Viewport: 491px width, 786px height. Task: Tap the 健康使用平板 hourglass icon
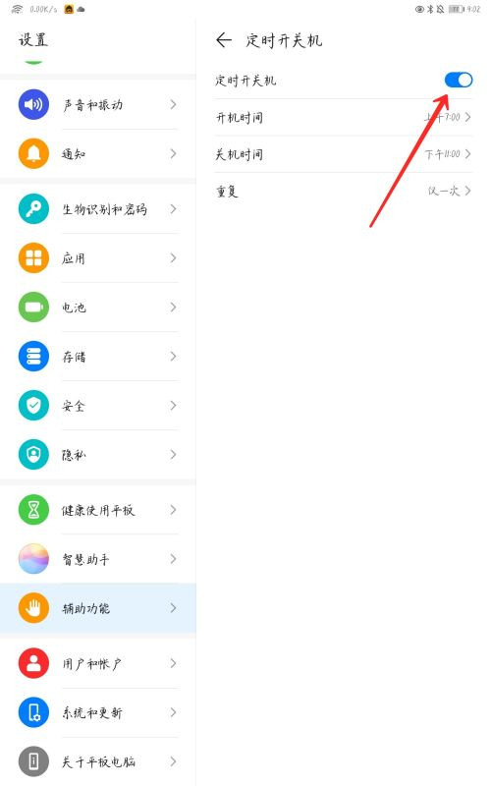click(x=33, y=510)
